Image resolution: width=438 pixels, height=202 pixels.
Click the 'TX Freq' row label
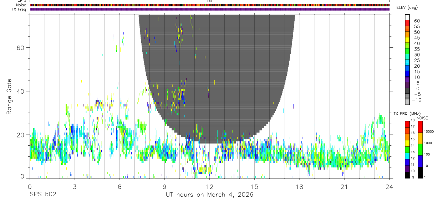(20, 9)
